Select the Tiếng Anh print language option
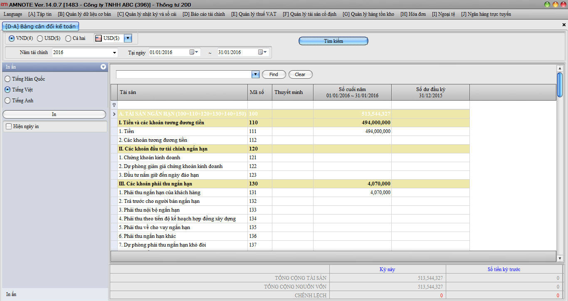The height and width of the screenshot is (301, 568). point(7,101)
